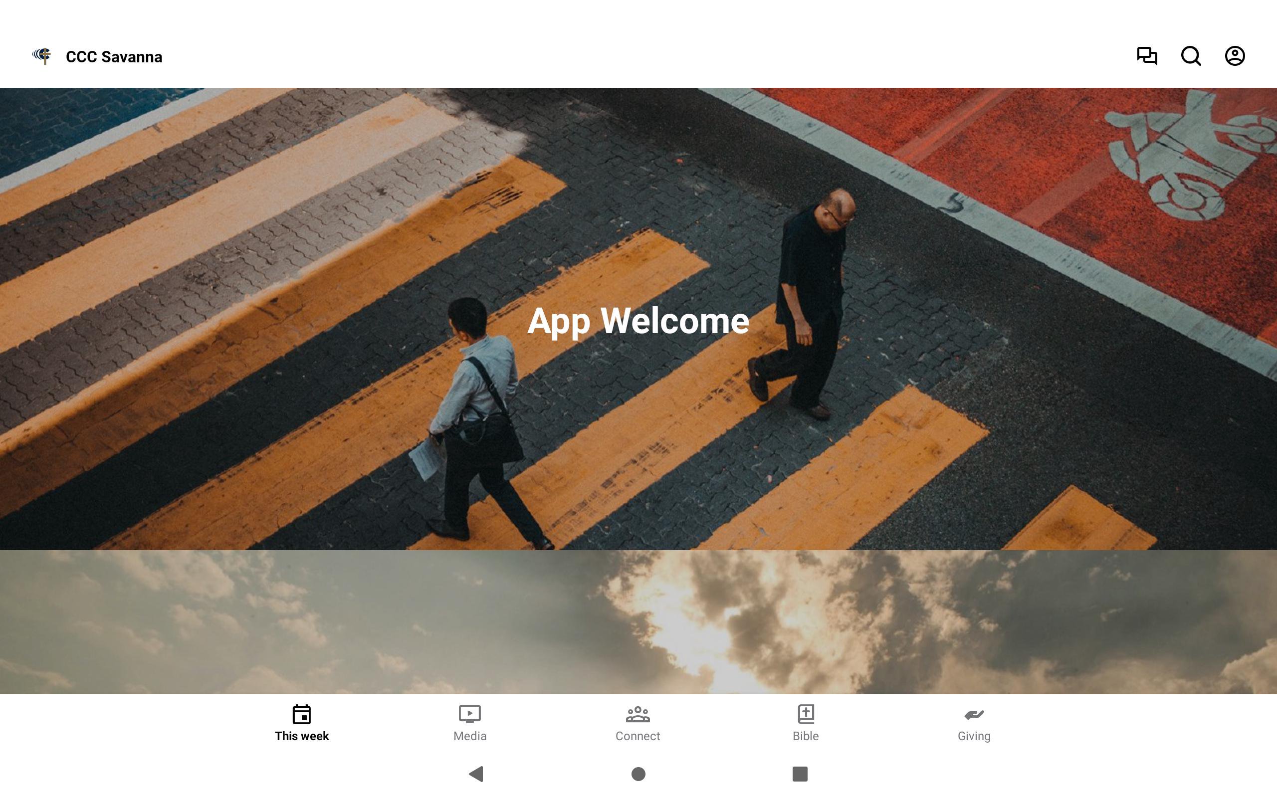Image resolution: width=1277 pixels, height=798 pixels.
Task: Tap the Bible book icon
Action: pyautogui.click(x=805, y=714)
